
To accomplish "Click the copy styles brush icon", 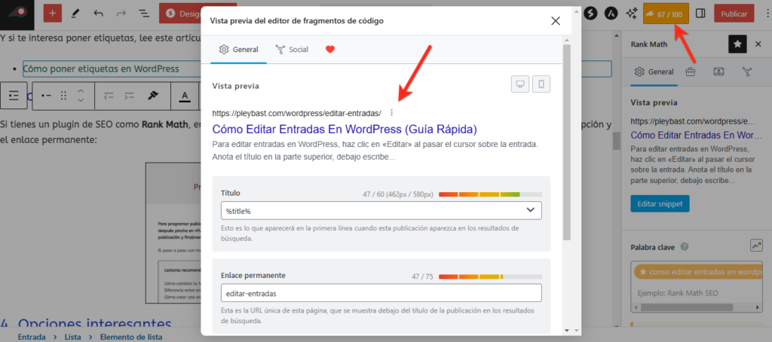I will (x=153, y=96).
